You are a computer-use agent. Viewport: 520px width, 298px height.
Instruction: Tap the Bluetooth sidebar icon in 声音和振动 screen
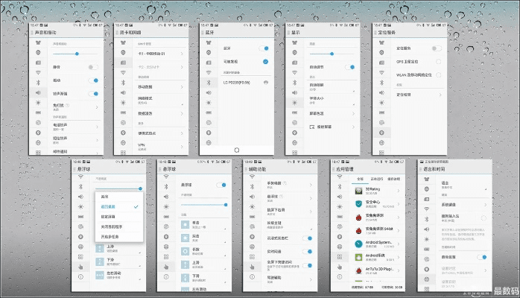37,80
